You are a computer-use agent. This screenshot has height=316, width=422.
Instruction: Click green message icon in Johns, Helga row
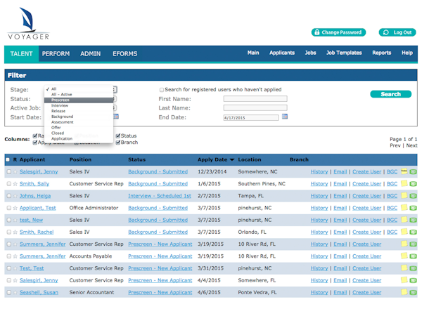413,196
